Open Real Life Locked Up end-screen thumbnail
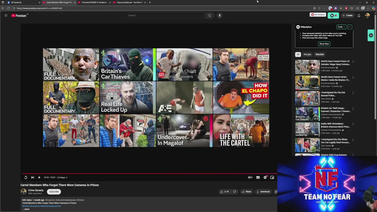 [x=128, y=97]
